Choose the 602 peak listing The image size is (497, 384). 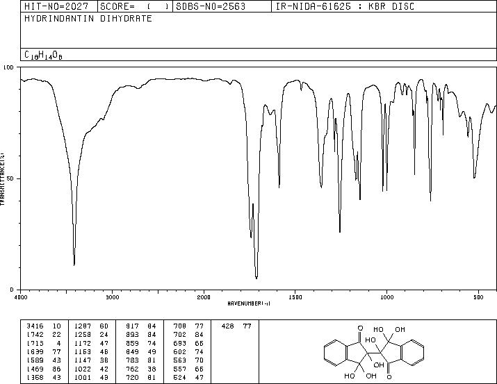point(188,351)
